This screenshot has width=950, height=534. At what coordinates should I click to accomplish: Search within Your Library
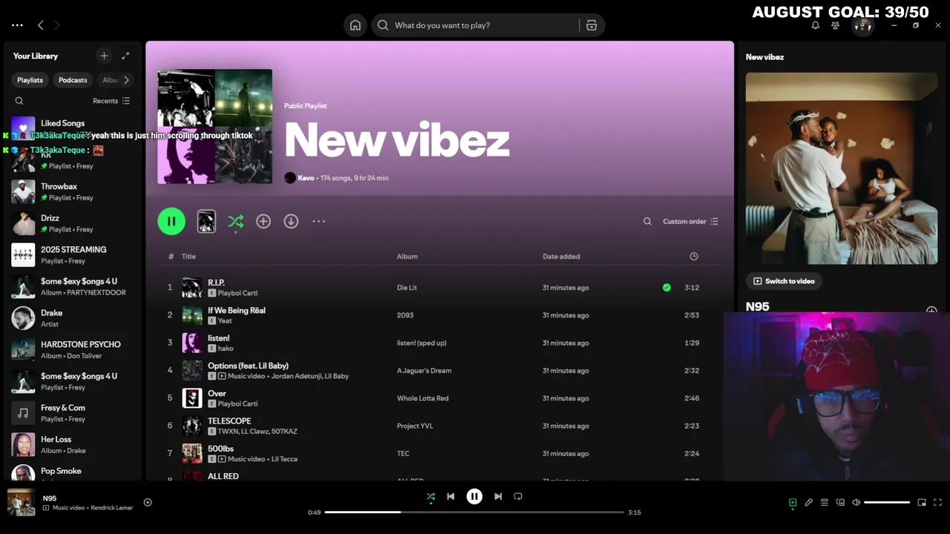[x=19, y=101]
